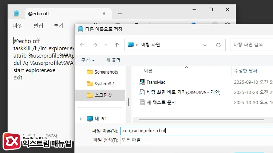Click the '@echo off' first line in Notepad
This screenshot has width=273, height=153.
click(27, 41)
